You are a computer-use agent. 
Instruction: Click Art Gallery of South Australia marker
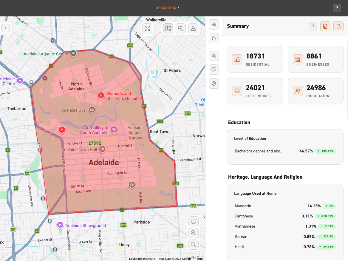114,130
